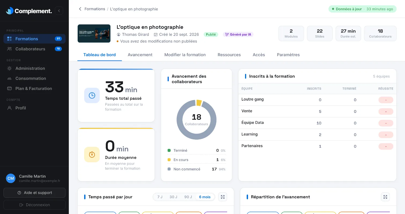Select the 7 J time range

coord(160,197)
